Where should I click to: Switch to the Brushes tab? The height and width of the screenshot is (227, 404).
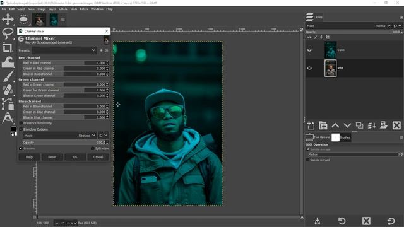tap(341, 137)
